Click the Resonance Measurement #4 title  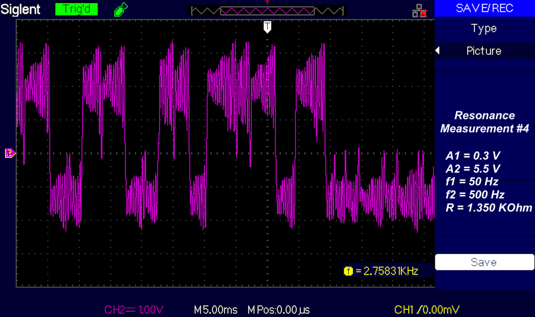point(484,122)
